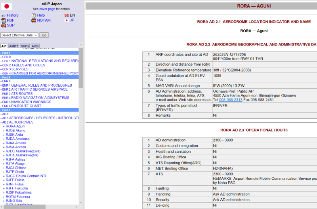Click the 098-988-2313 telephone link
Image resolution: width=317 pixels, height=209 pixels.
231,100
